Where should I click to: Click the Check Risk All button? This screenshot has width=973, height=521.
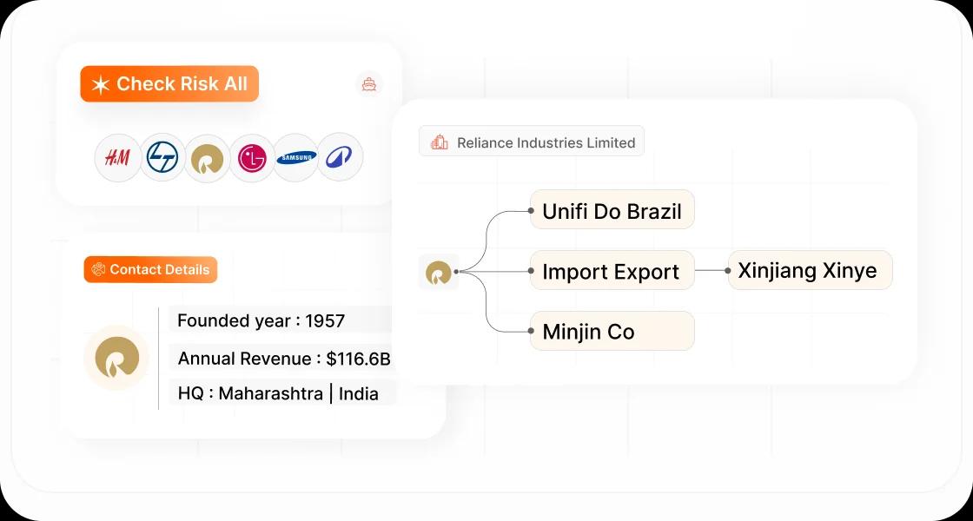[169, 84]
